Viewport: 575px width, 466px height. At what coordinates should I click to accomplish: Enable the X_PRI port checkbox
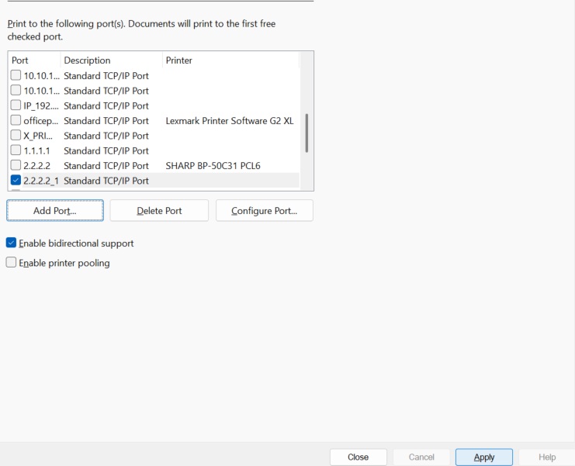coord(16,136)
